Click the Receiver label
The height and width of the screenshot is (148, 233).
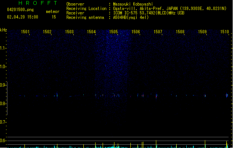pyautogui.click(x=75, y=13)
